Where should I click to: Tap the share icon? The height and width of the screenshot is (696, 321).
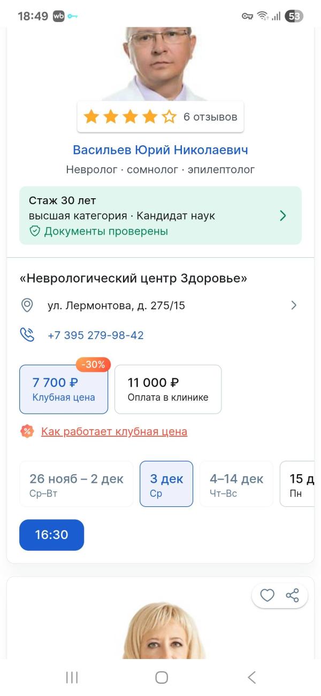[x=292, y=595]
